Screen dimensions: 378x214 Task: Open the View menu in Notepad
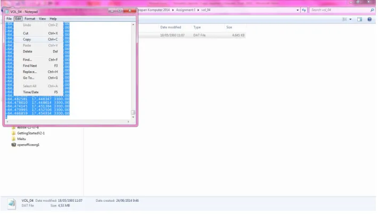tap(42, 19)
